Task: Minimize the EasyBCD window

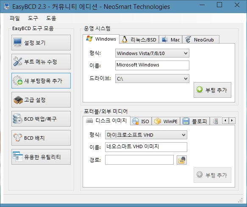Action: tap(202, 5)
